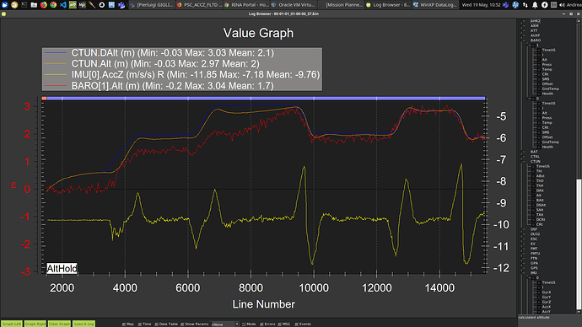Image resolution: width=582 pixels, height=327 pixels.
Task: Click the notifications bell in system tray
Action: pyautogui.click(x=535, y=5)
